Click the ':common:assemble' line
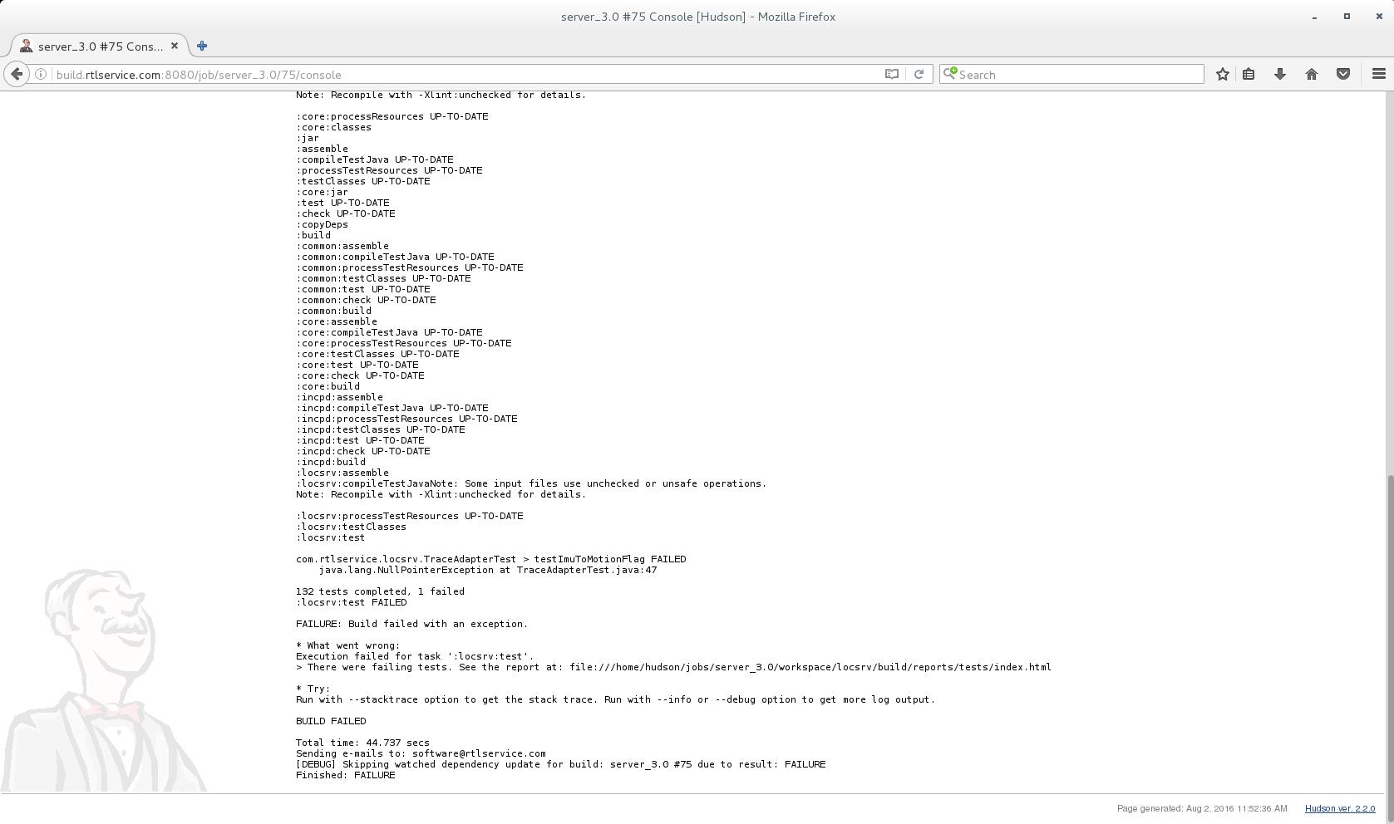Screen dimensions: 1394x824 [x=342, y=246]
